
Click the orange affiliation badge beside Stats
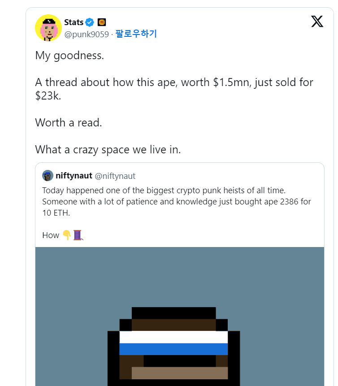[102, 22]
